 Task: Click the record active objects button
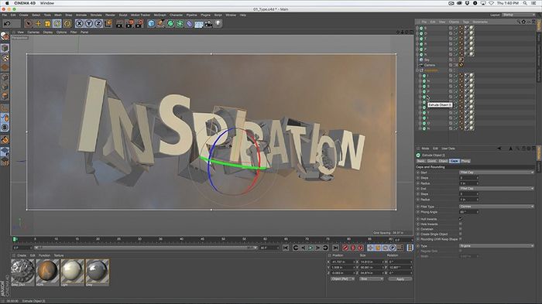click(x=345, y=248)
